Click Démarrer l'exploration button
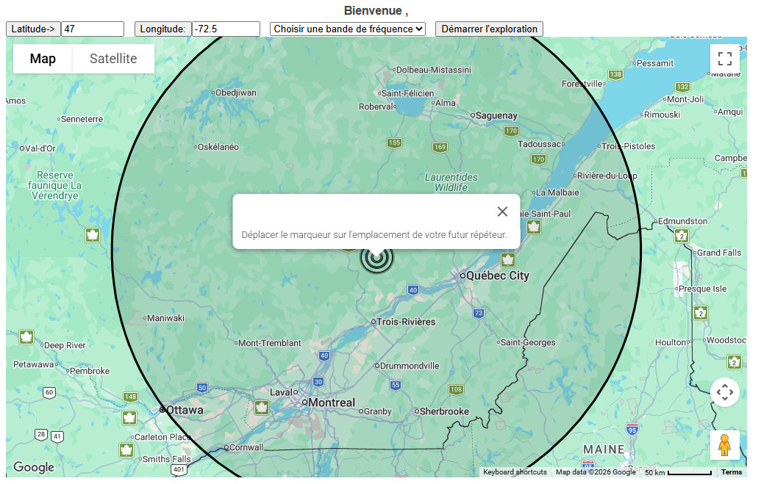 coord(489,29)
